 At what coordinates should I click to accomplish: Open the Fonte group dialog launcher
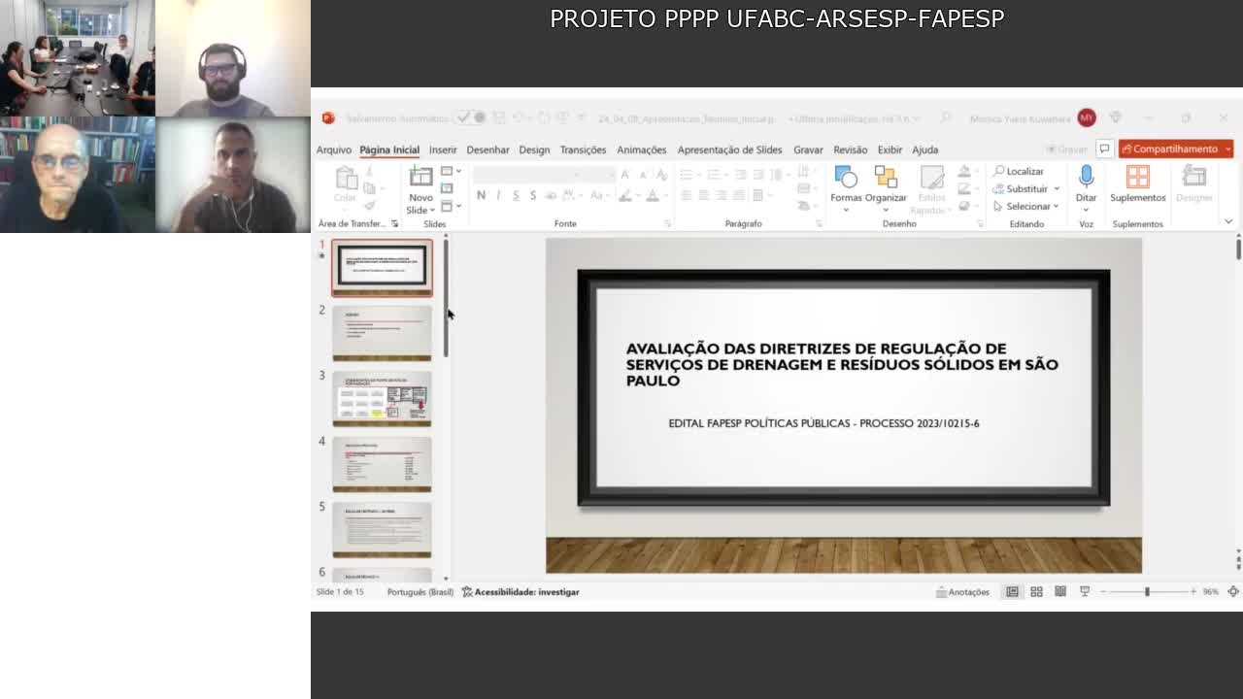[667, 224]
